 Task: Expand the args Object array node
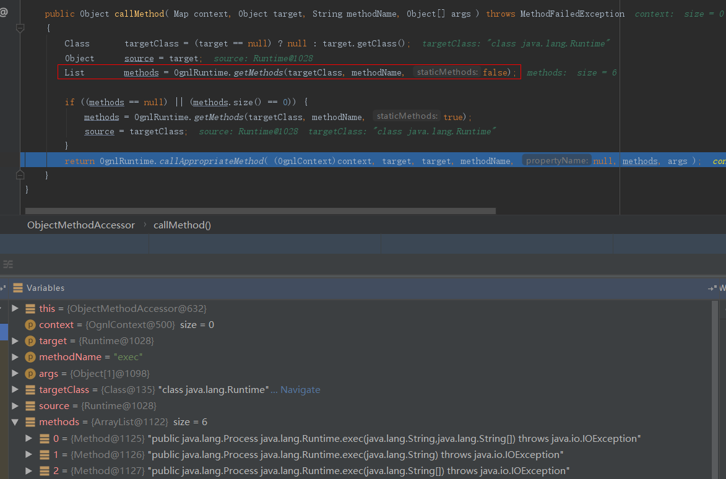tap(15, 374)
